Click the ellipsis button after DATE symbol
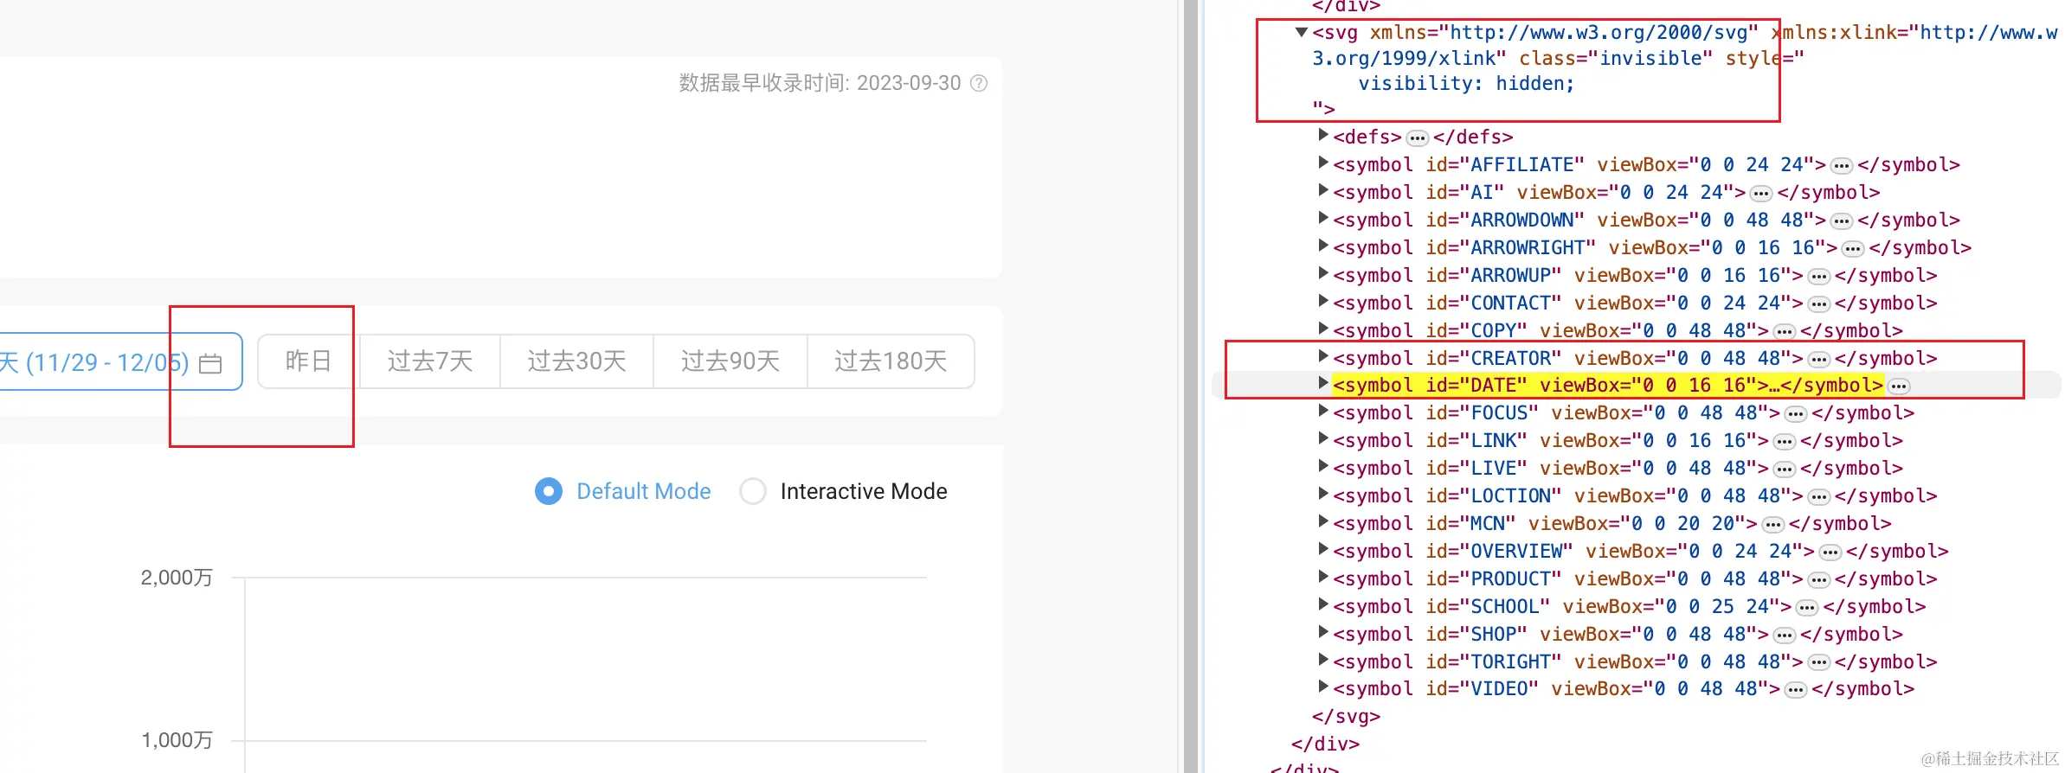 click(x=1899, y=386)
